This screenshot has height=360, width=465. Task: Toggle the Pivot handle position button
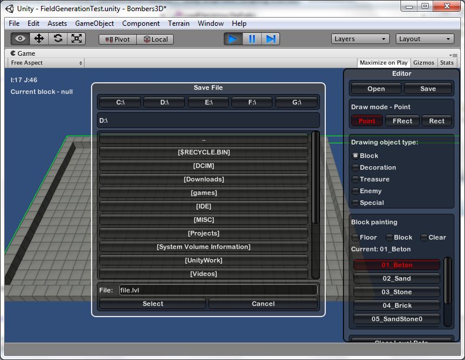117,39
